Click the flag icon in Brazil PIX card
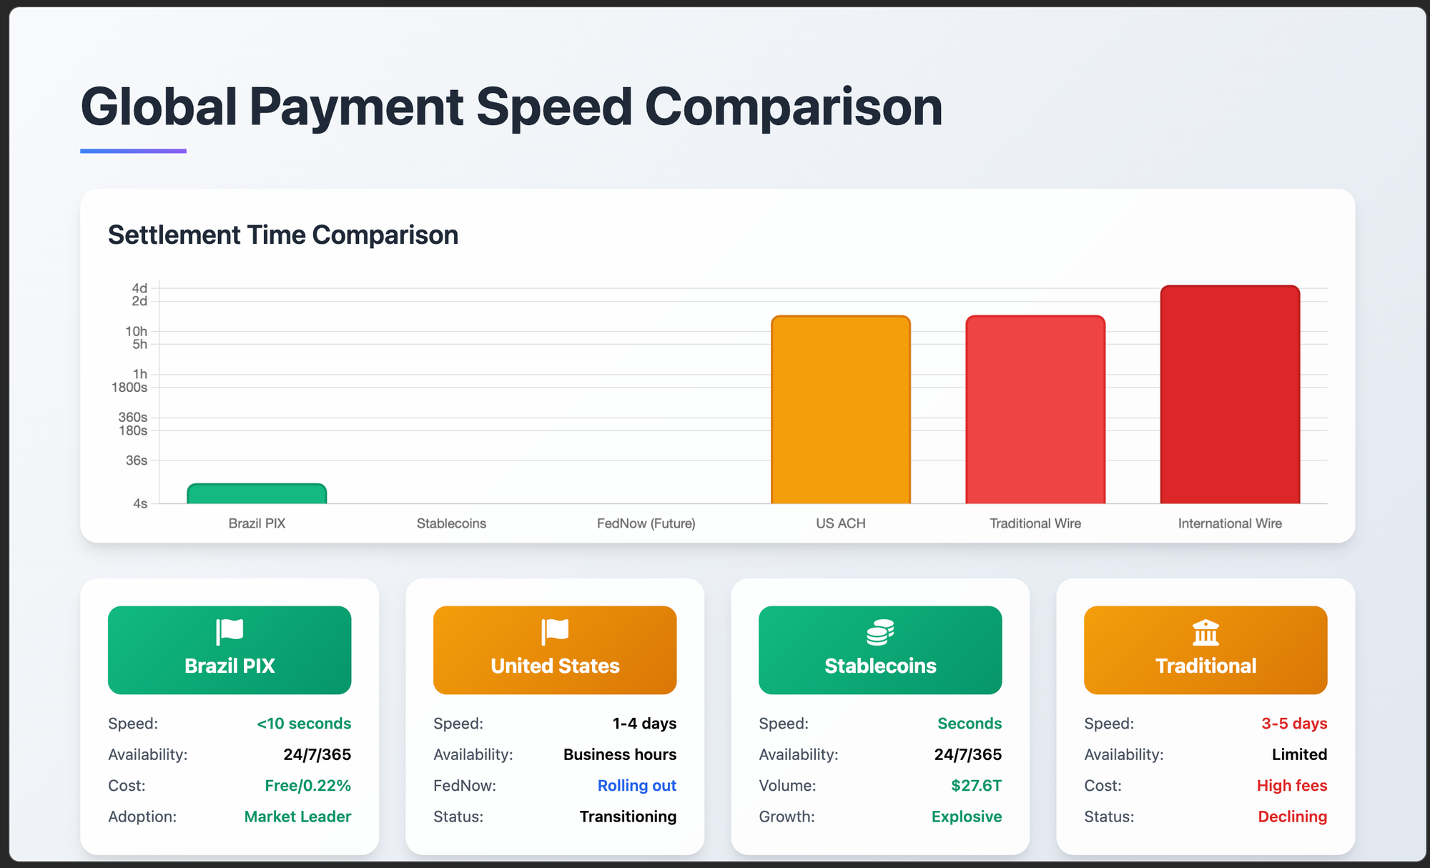 pos(230,631)
